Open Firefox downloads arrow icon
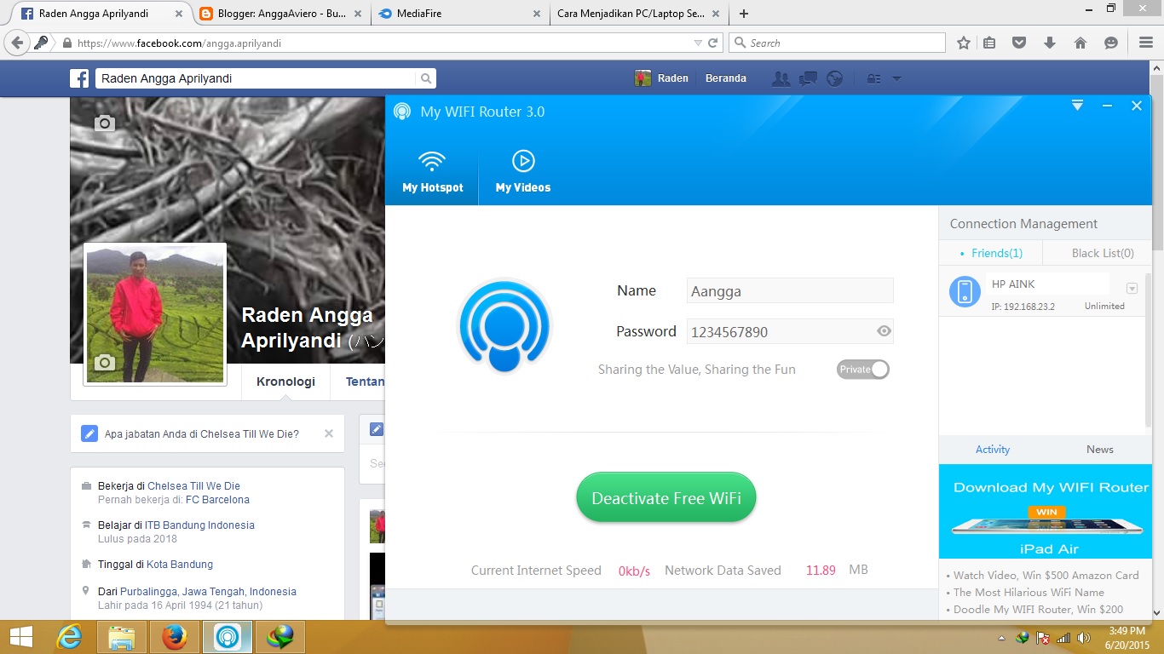 click(x=1050, y=43)
